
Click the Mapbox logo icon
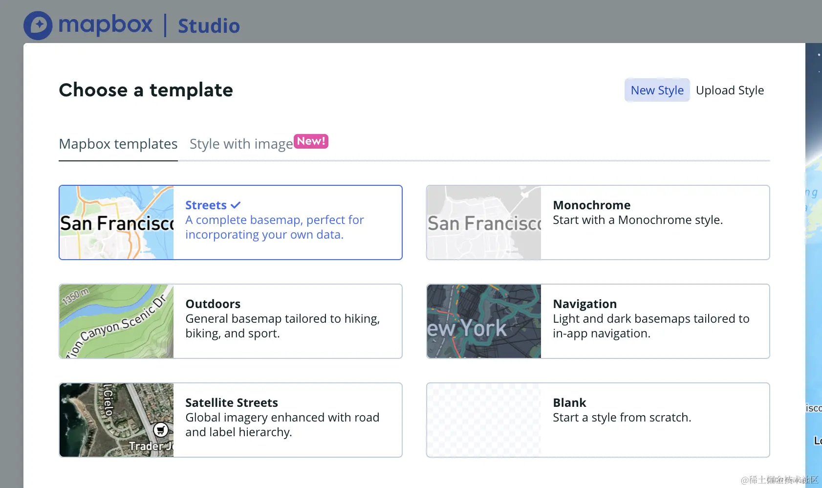point(38,25)
